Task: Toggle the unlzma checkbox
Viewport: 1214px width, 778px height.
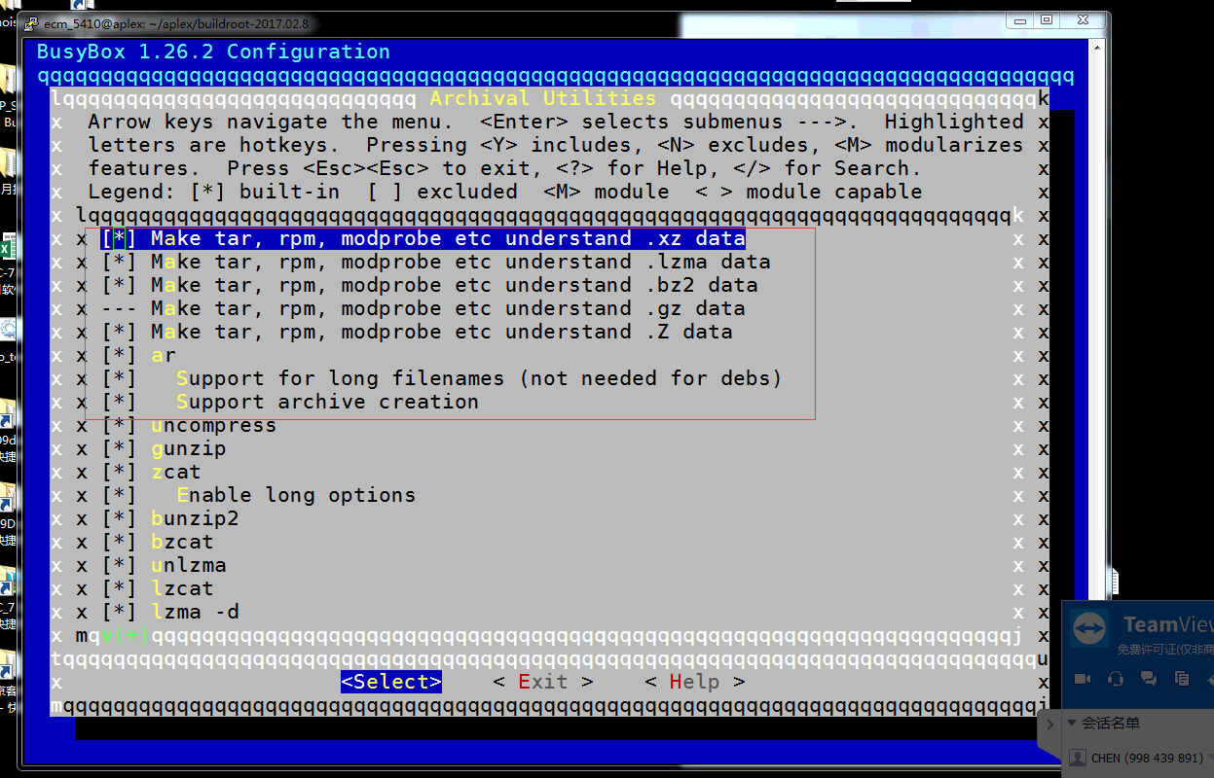Action: point(119,565)
